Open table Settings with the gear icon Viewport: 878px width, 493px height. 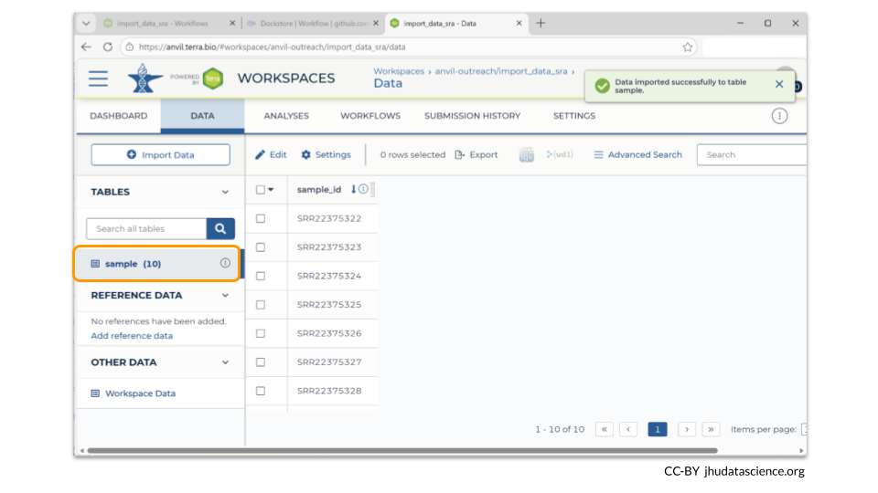[326, 155]
